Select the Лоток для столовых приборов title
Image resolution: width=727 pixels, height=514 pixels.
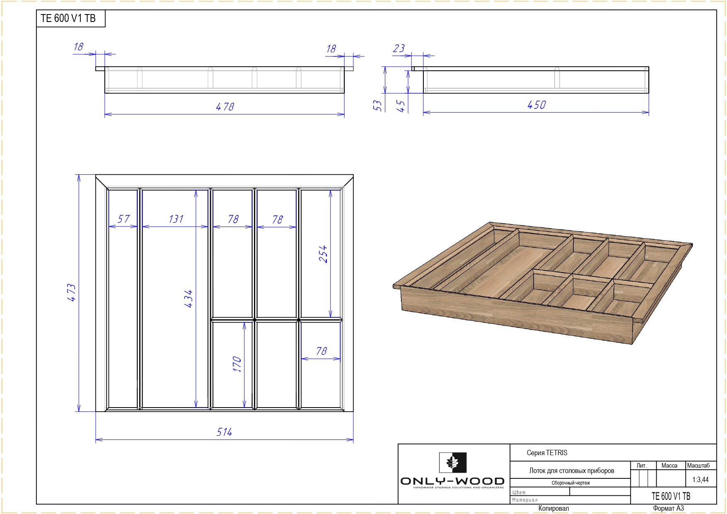[571, 471]
